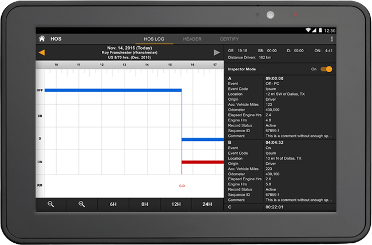The height and width of the screenshot is (245, 372).
Task: Tap the hour 14 label on time ruler
Action: pyautogui.click(x=147, y=65)
